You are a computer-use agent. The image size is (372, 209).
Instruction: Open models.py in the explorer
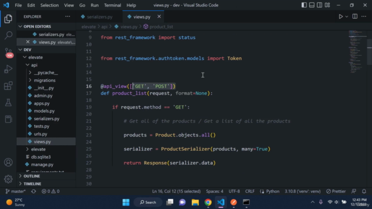(x=46, y=111)
